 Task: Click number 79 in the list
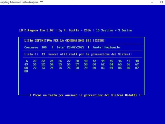pyautogui.click(x=86, y=68)
